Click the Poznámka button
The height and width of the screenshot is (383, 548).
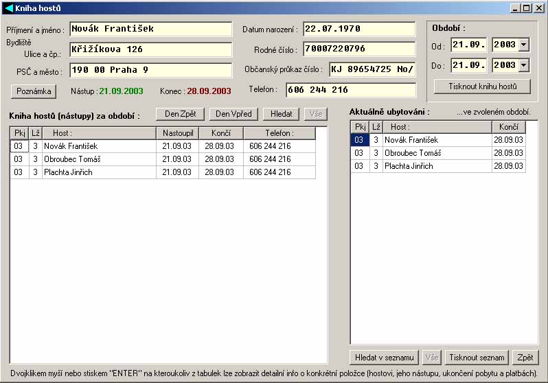34,91
